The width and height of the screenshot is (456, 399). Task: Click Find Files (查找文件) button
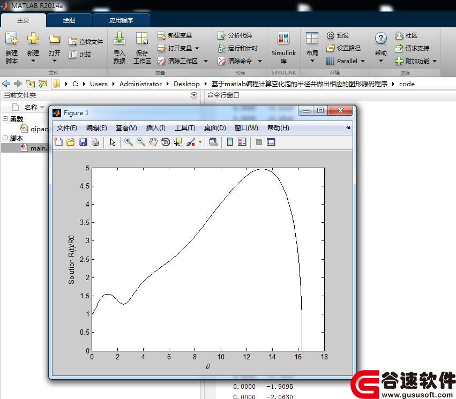point(86,42)
